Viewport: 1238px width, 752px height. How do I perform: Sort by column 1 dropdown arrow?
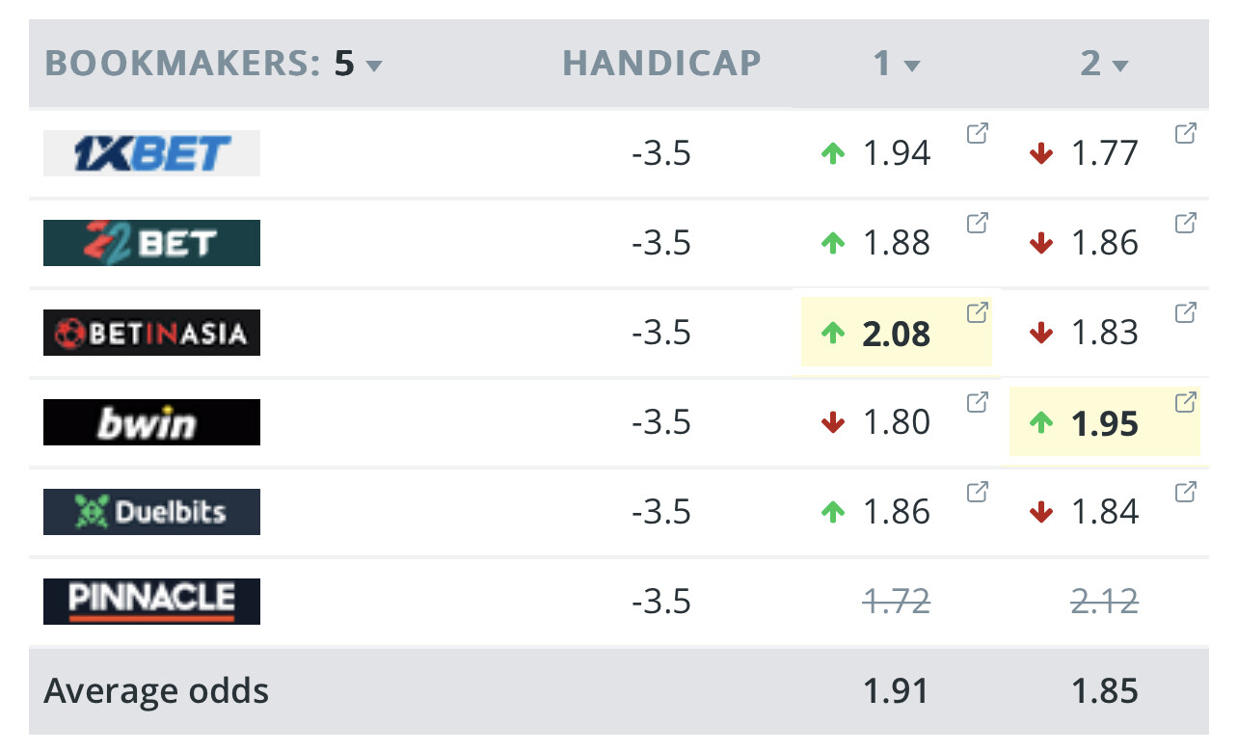(x=912, y=66)
